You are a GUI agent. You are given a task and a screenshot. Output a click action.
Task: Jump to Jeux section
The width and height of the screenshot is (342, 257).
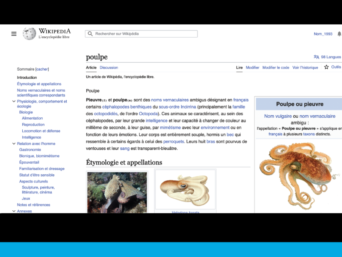click(26, 198)
